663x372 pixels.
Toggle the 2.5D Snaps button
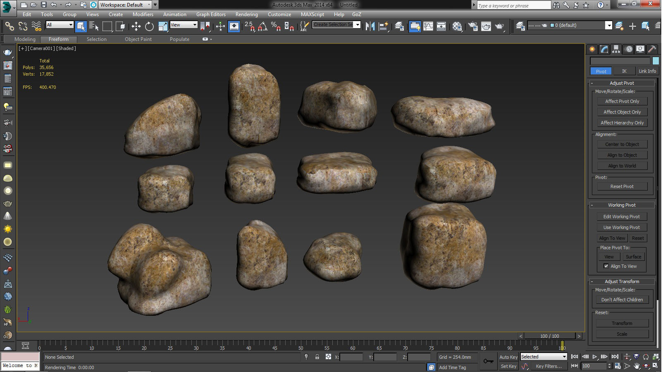(x=249, y=26)
